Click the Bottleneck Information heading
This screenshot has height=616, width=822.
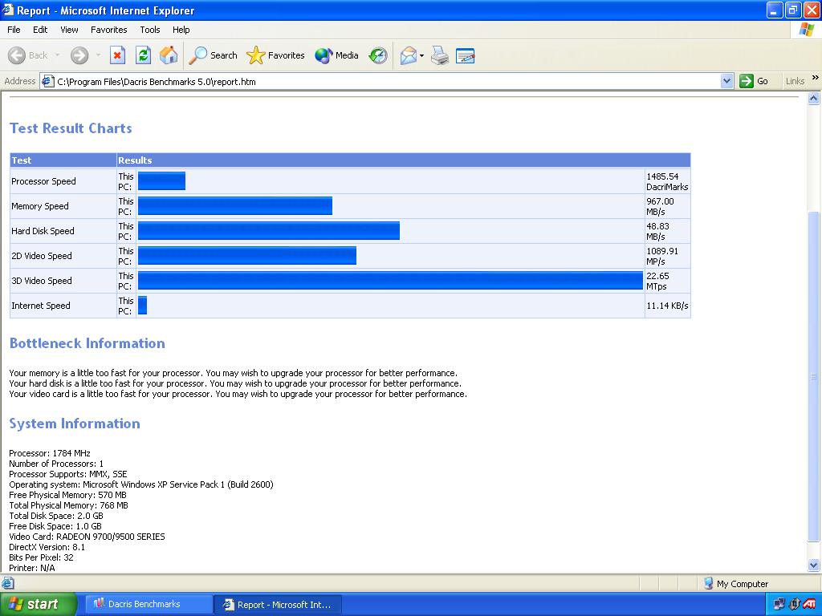(87, 343)
